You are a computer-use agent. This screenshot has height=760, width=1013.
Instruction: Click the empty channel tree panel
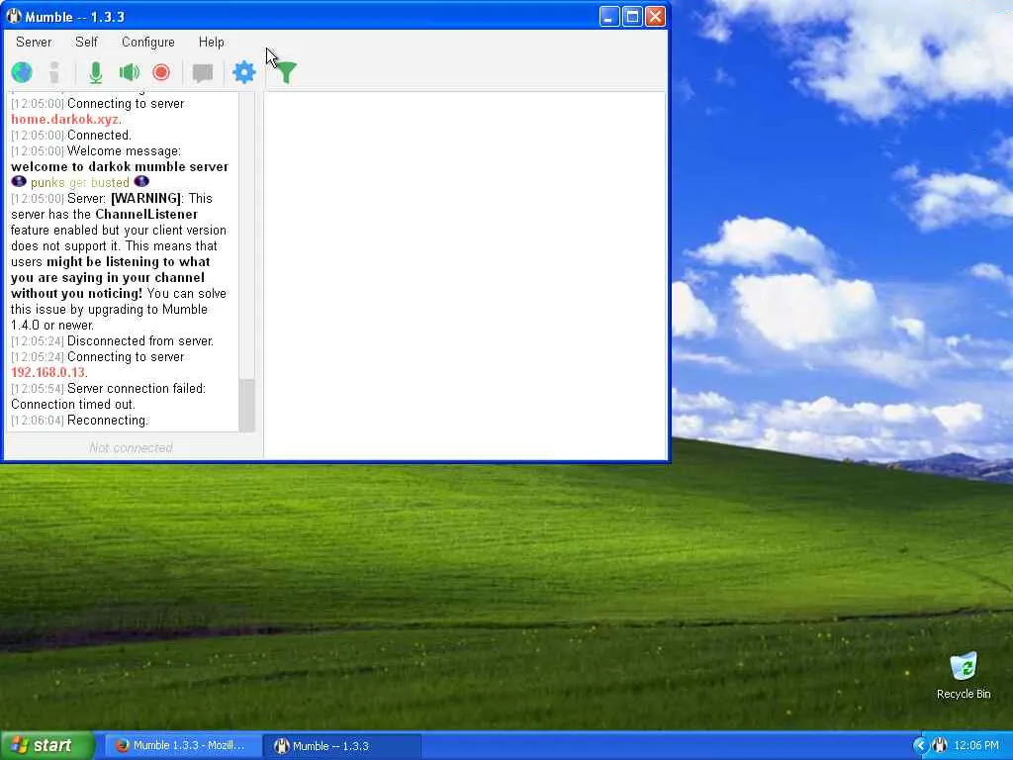point(465,275)
